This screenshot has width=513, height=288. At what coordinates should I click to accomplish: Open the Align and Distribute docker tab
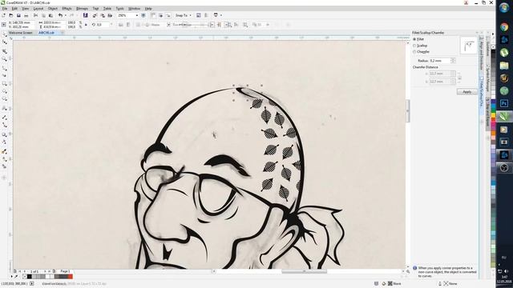(481, 54)
